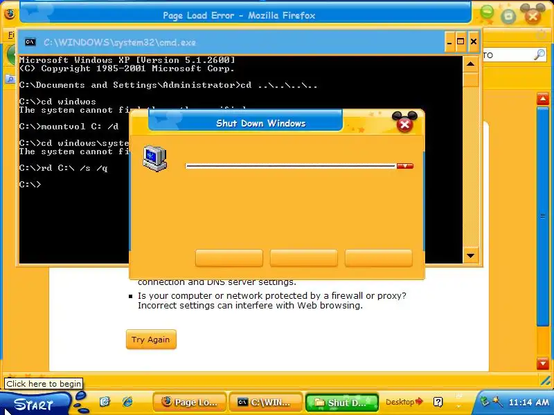
Task: Switch to the C:\WIN... taskbar button
Action: (266, 403)
